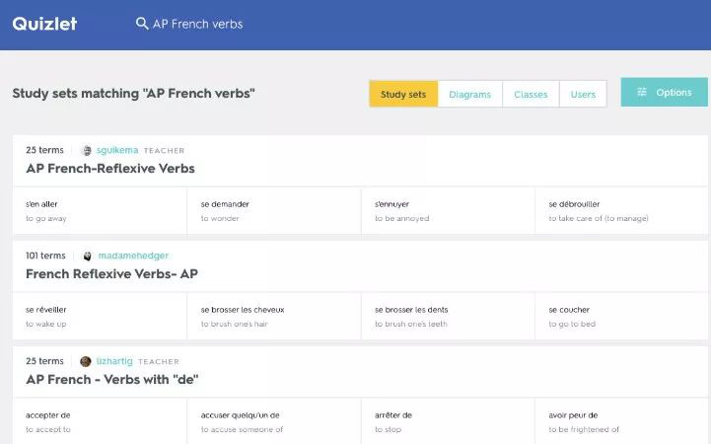711x444 pixels.
Task: Switch to the Diagrams tab
Action: coord(469,95)
